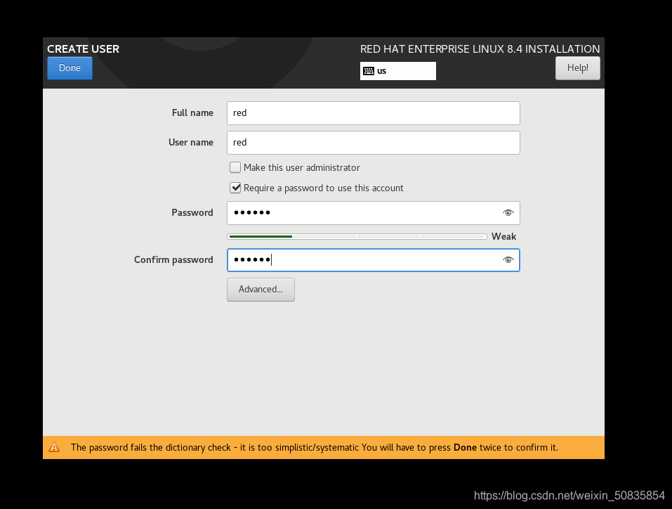Image resolution: width=672 pixels, height=509 pixels.
Task: Show the Password field contents with eye icon
Action: coord(508,213)
